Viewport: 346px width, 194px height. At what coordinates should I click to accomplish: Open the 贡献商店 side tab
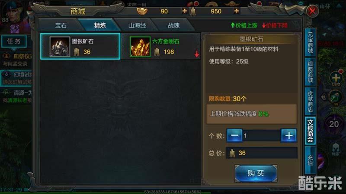310,101
